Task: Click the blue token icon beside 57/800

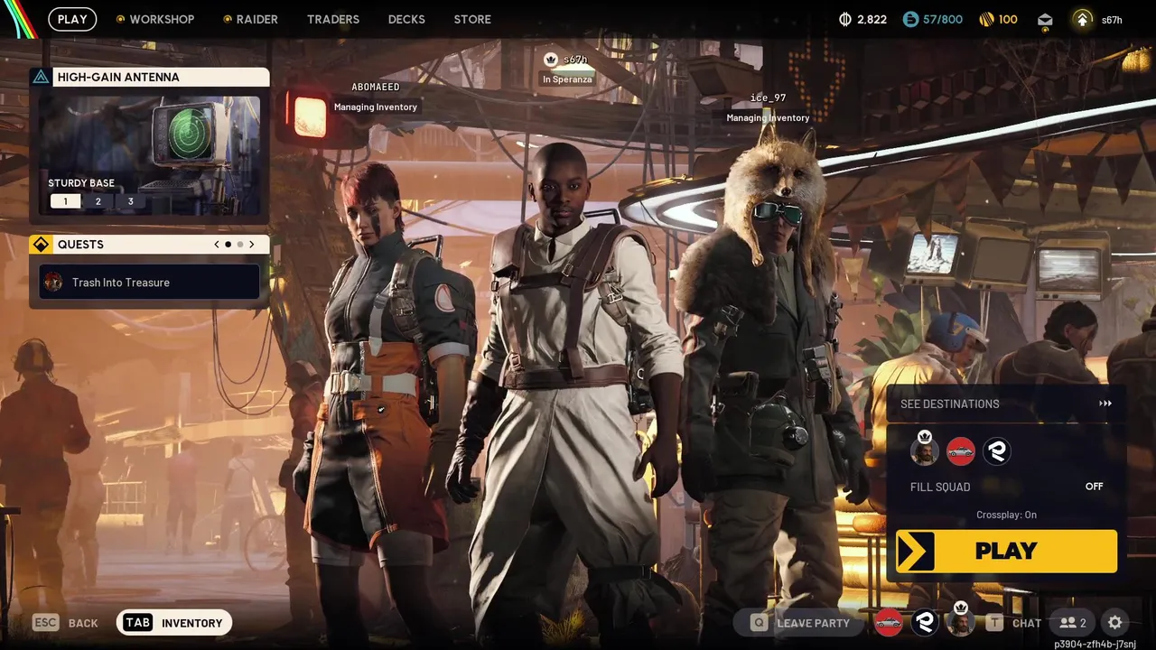Action: click(x=910, y=19)
